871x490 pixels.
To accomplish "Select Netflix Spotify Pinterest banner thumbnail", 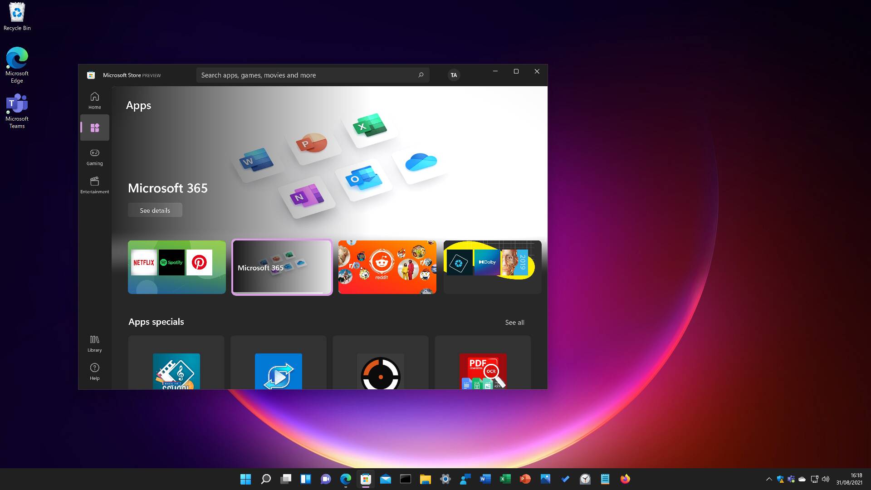I will pos(177,267).
